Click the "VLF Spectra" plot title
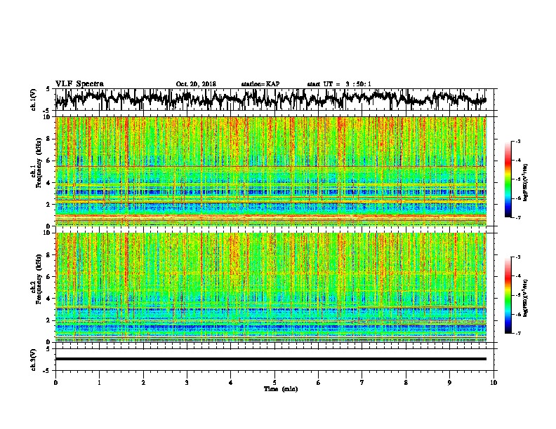The image size is (556, 429). (79, 84)
